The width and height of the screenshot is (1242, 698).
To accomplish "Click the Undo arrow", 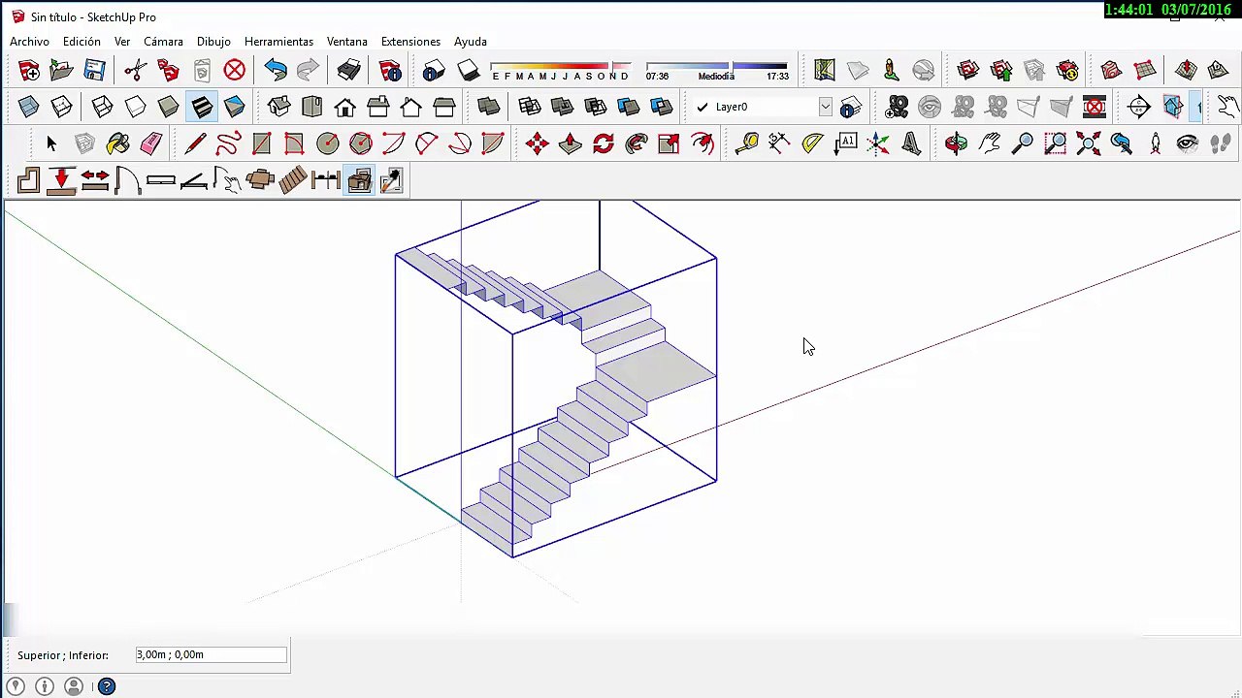I will tap(275, 70).
